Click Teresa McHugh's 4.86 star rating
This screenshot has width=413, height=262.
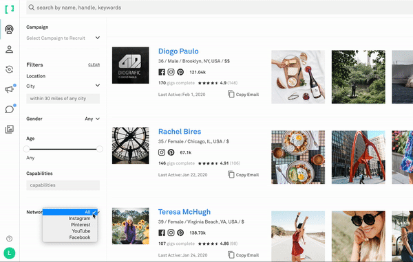coord(218,243)
